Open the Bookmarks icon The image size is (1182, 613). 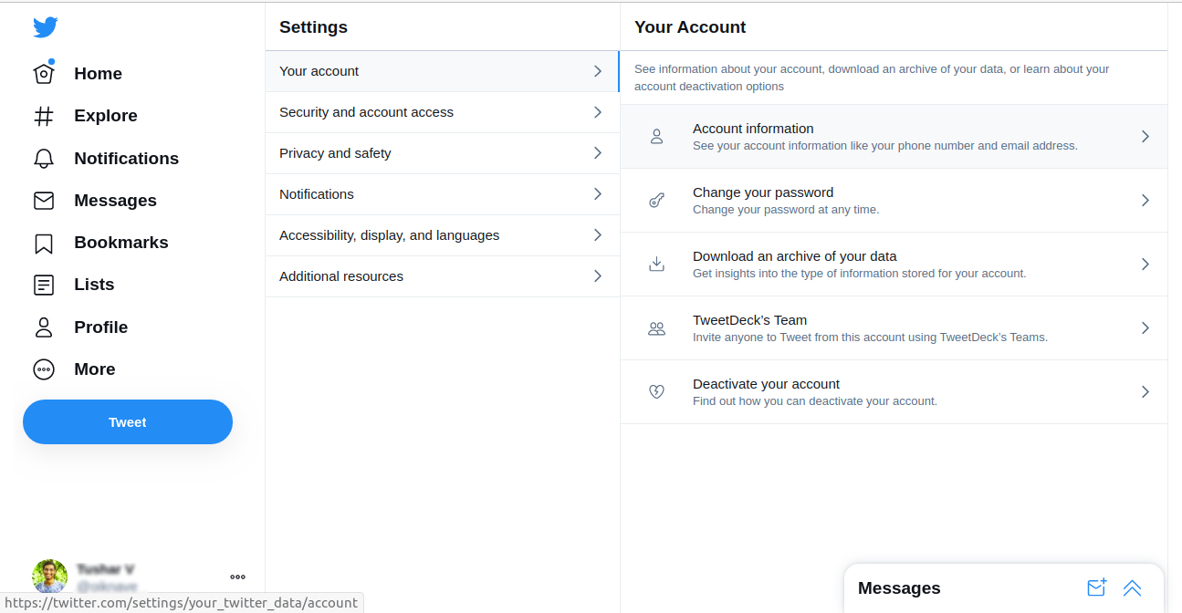click(x=43, y=242)
